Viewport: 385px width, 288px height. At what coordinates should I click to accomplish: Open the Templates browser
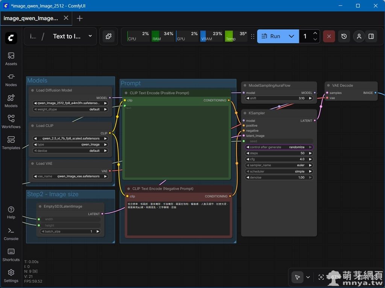(x=11, y=142)
